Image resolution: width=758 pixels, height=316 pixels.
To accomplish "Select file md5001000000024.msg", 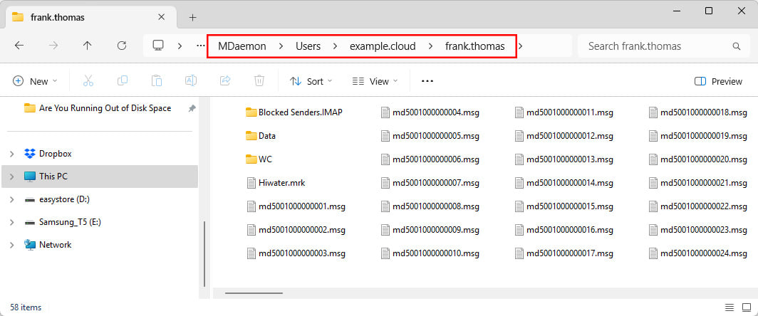I will pyautogui.click(x=697, y=253).
